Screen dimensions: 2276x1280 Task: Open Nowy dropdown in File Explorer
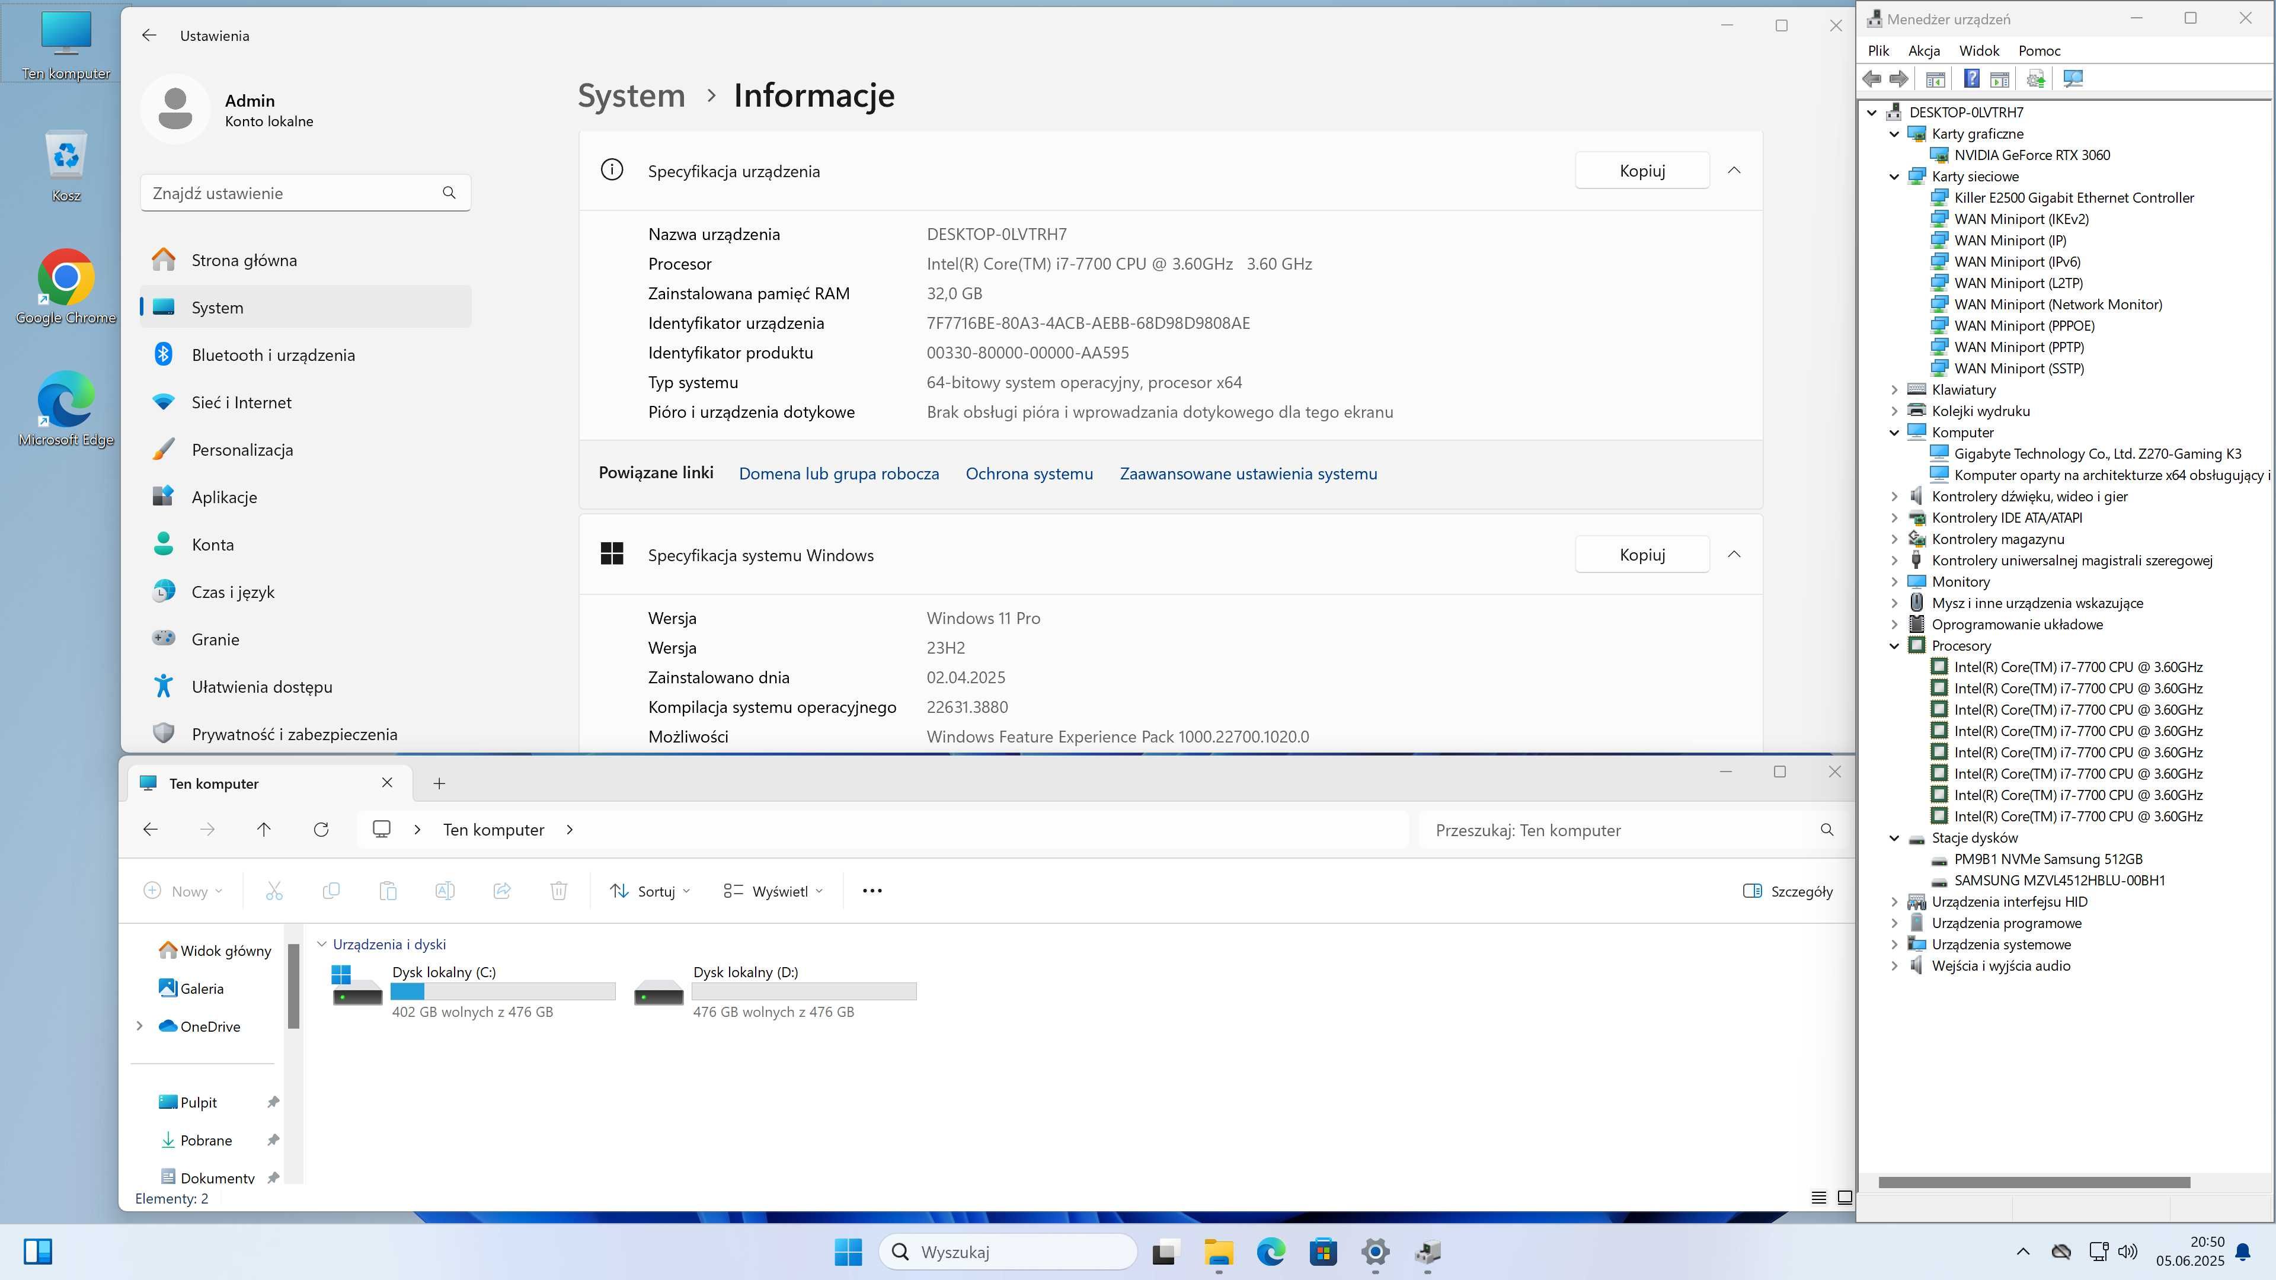[183, 891]
